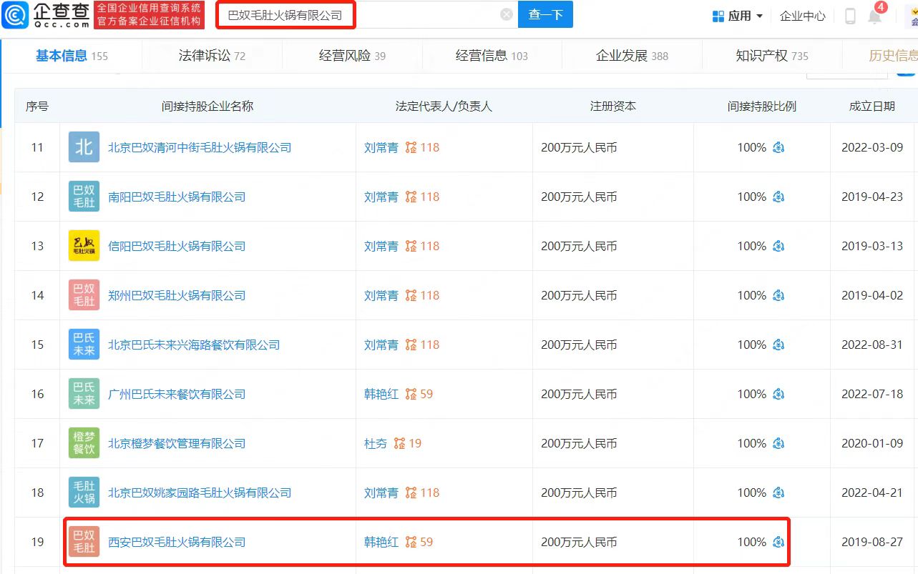Click the 118 relation icon beside 刘常青 row 12
918x574 pixels.
(x=411, y=197)
